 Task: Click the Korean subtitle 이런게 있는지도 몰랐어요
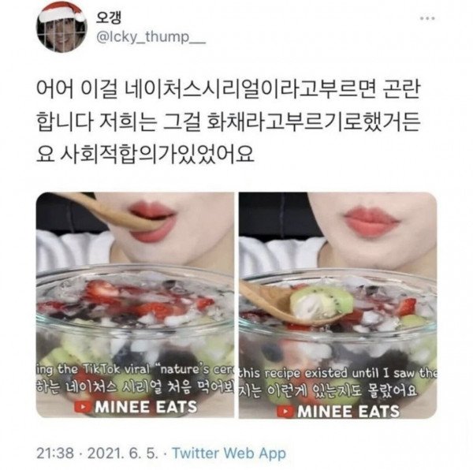pyautogui.click(x=328, y=390)
